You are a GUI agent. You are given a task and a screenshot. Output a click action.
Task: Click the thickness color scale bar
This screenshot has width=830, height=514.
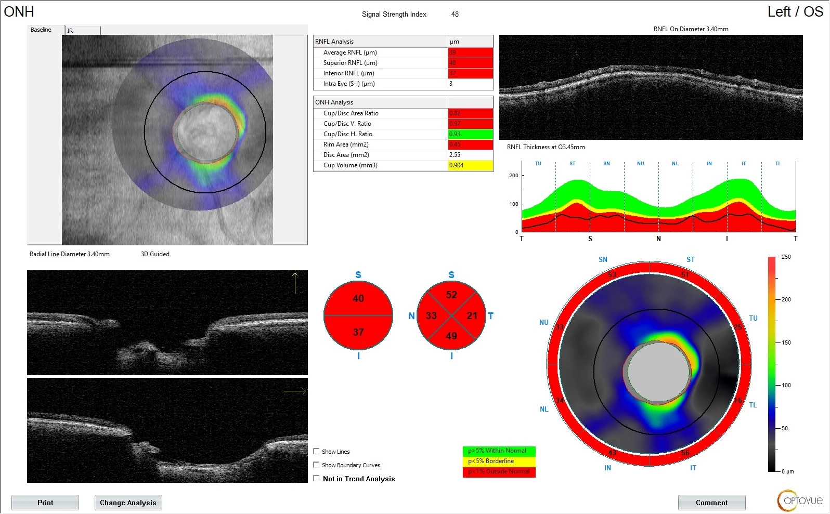pos(772,364)
